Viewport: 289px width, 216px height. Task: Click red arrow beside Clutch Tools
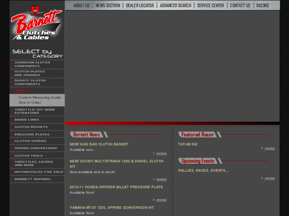[x=12, y=155]
